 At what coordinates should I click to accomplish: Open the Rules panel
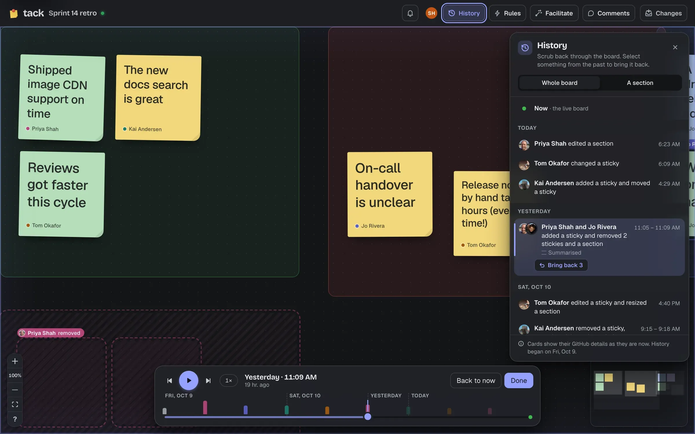pyautogui.click(x=507, y=13)
